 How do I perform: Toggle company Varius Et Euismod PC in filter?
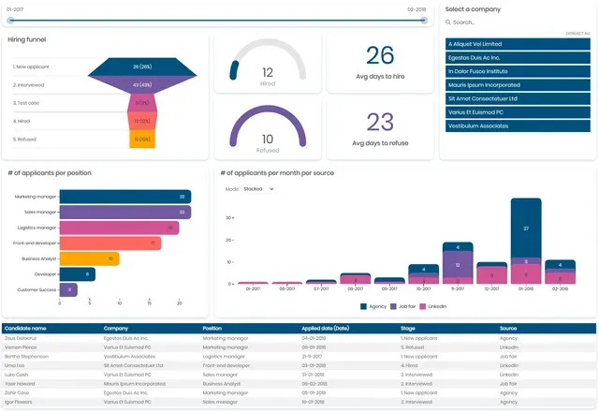coord(518,112)
